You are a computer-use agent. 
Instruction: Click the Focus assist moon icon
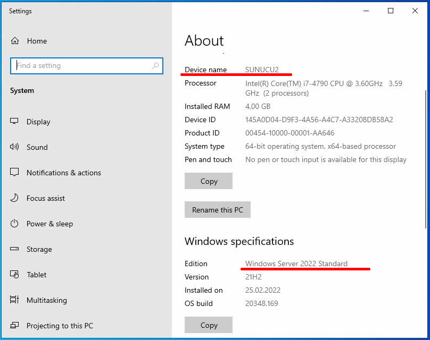click(14, 198)
